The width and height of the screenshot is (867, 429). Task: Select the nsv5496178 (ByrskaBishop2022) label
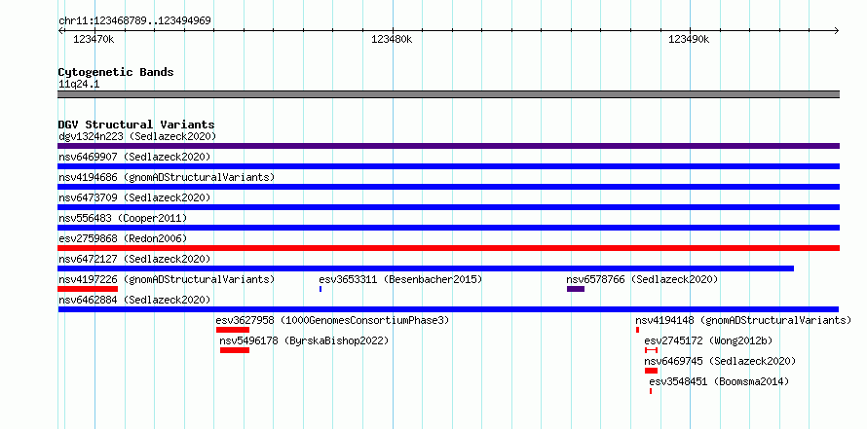pos(305,340)
